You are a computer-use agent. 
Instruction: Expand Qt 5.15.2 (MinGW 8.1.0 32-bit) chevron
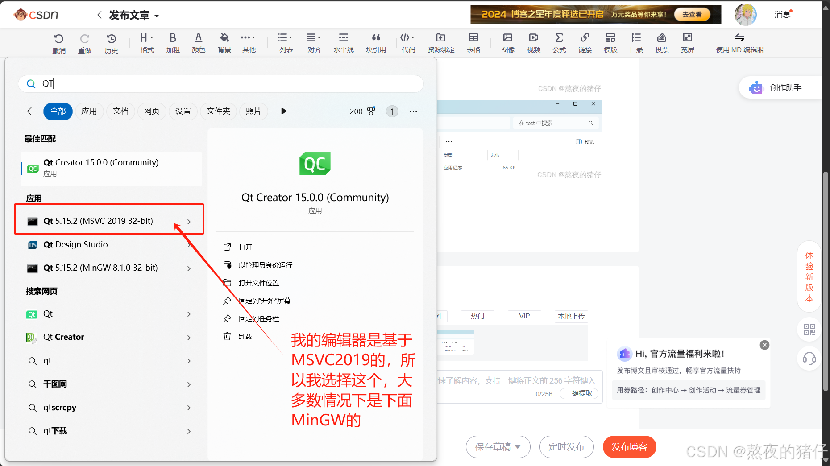tap(189, 268)
